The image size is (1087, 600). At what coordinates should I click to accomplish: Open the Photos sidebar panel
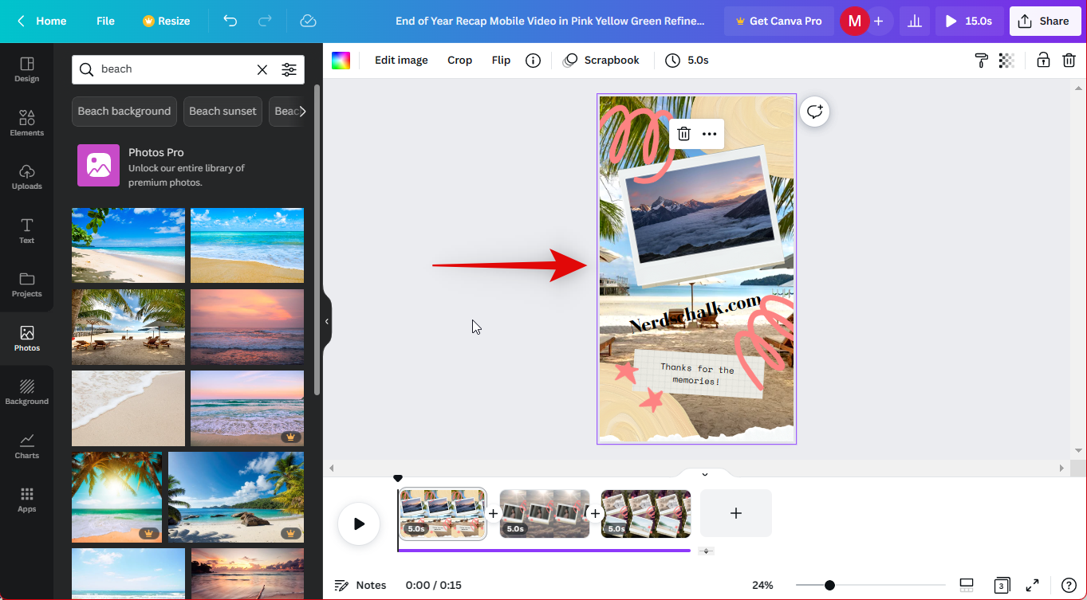(26, 338)
